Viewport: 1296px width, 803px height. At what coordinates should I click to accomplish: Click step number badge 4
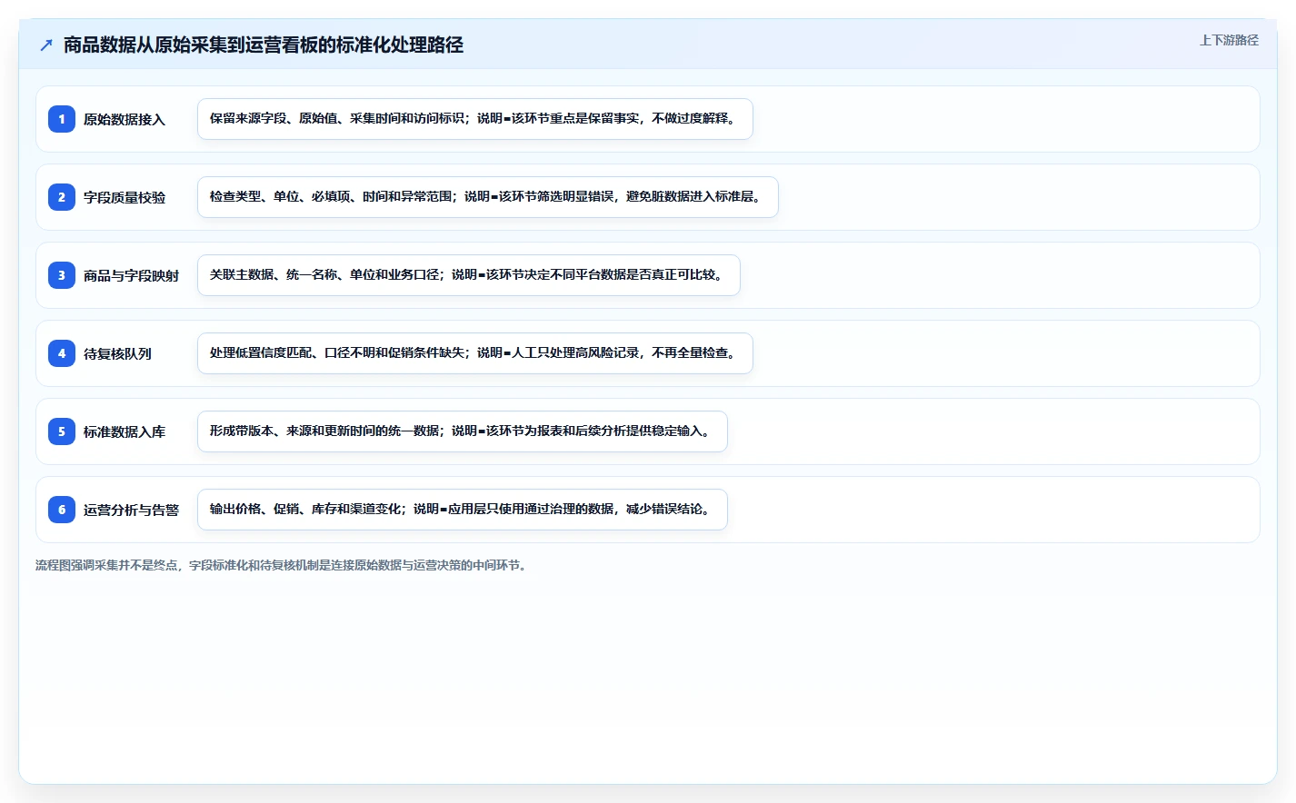(x=62, y=353)
